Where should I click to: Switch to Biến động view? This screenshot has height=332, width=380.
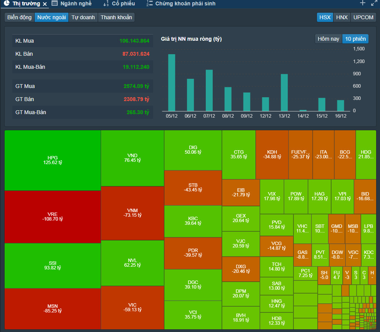[19, 17]
